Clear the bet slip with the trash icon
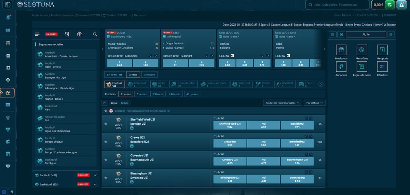 tap(332, 34)
